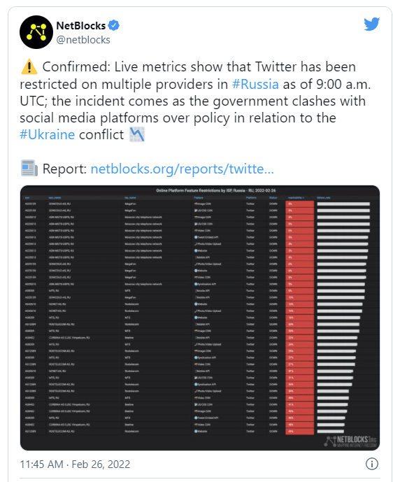Click the NetBlocks.org watermark logo
The width and height of the screenshot is (393, 482).
[x=350, y=441]
